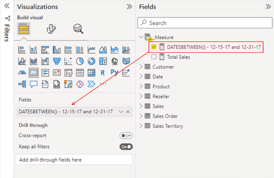This screenshot has height=178, width=274.
Task: Insert a Python visual
Action: click(x=114, y=73)
